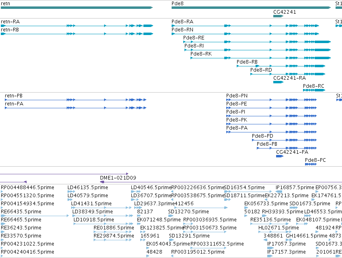
Task: Select EST SD13270.5prime
Action: click(188, 212)
